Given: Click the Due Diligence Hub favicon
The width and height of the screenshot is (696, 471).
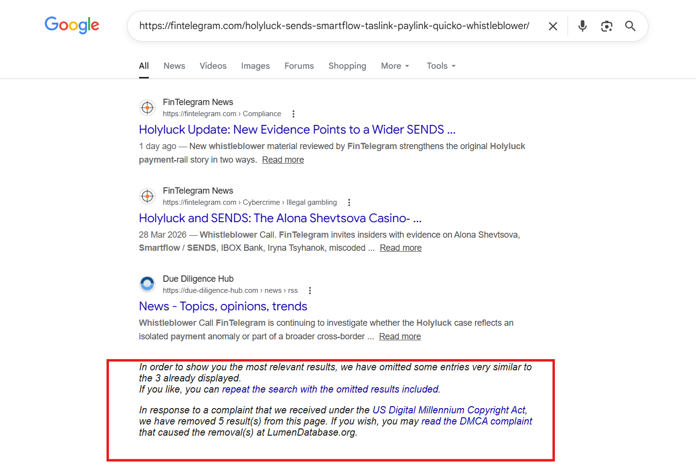Looking at the screenshot, I should coord(147,284).
